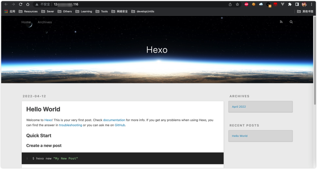Viewport: 317px width, 169px height.
Task: Reload the page
Action: click(x=21, y=4)
